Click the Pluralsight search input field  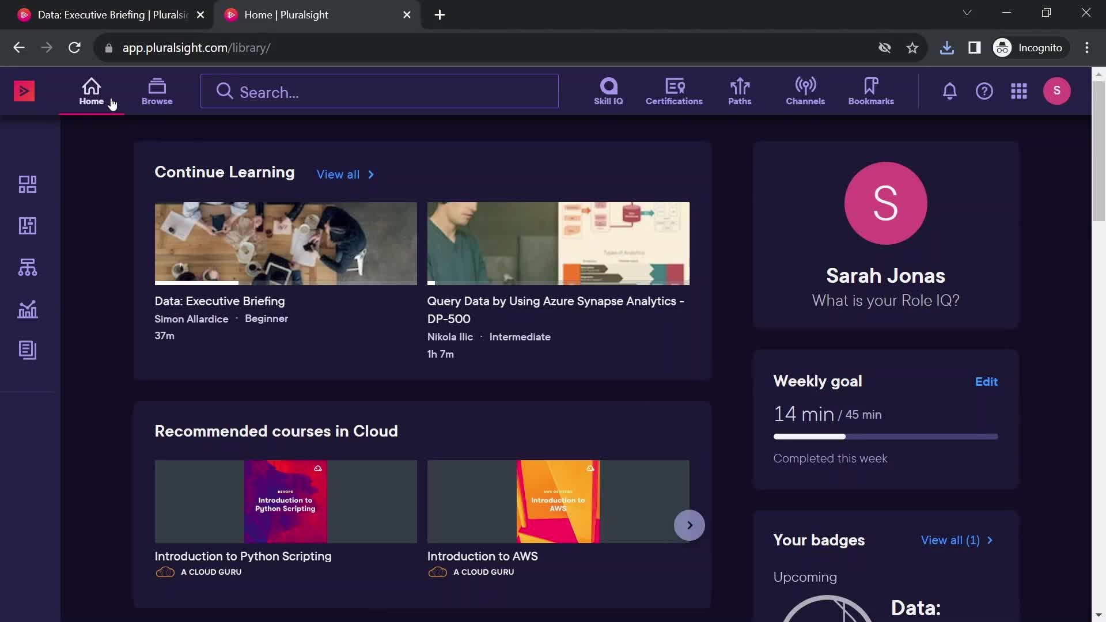(379, 90)
